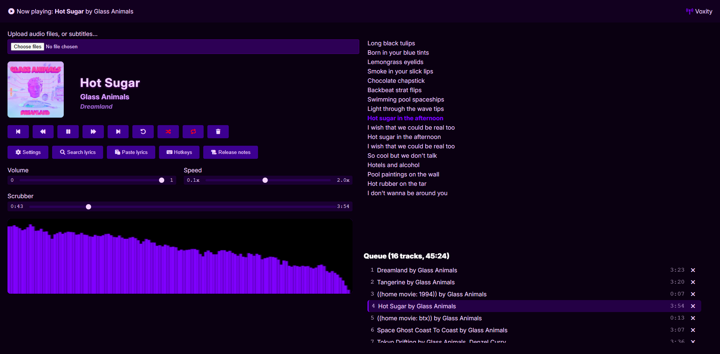Click the large Hot Sugar song title
720x354 pixels.
pos(110,82)
